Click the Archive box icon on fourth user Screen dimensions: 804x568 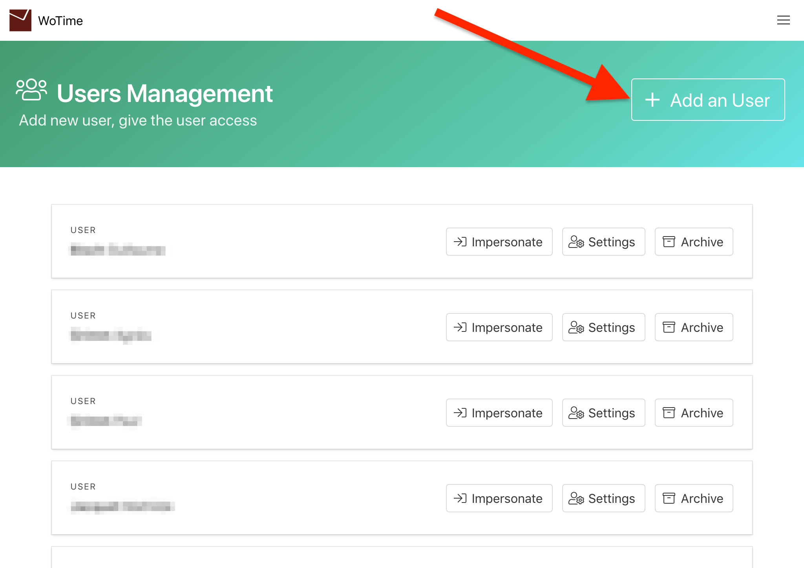coord(669,498)
